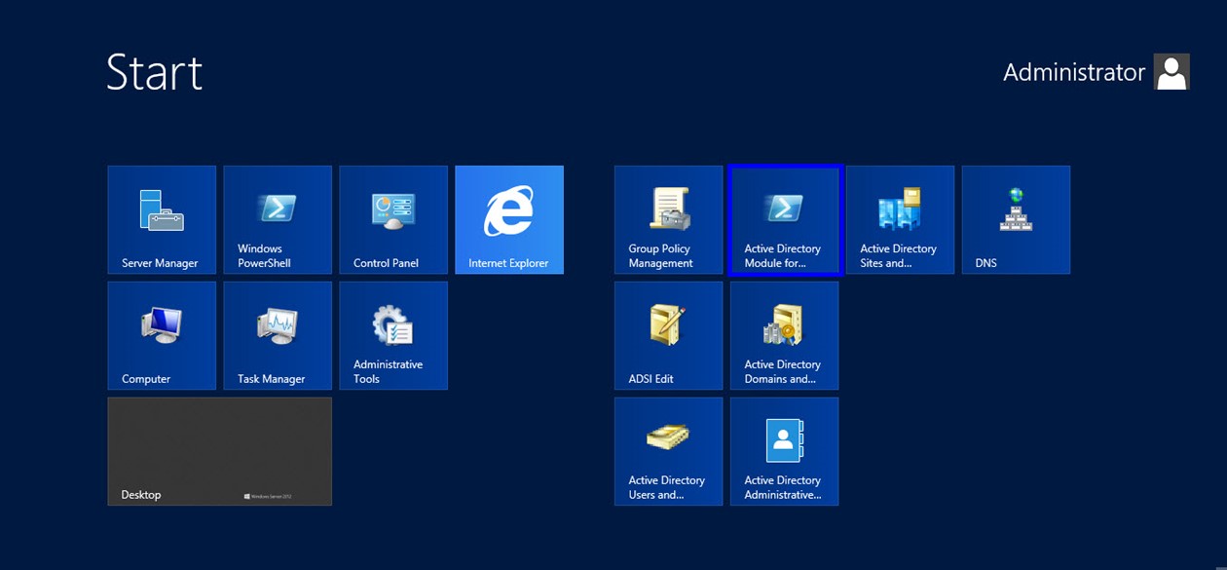Start Task Manager from its tile
The height and width of the screenshot is (570, 1227).
click(278, 335)
